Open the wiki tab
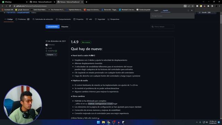Screen dimensions: 222x125 tap(89, 19)
